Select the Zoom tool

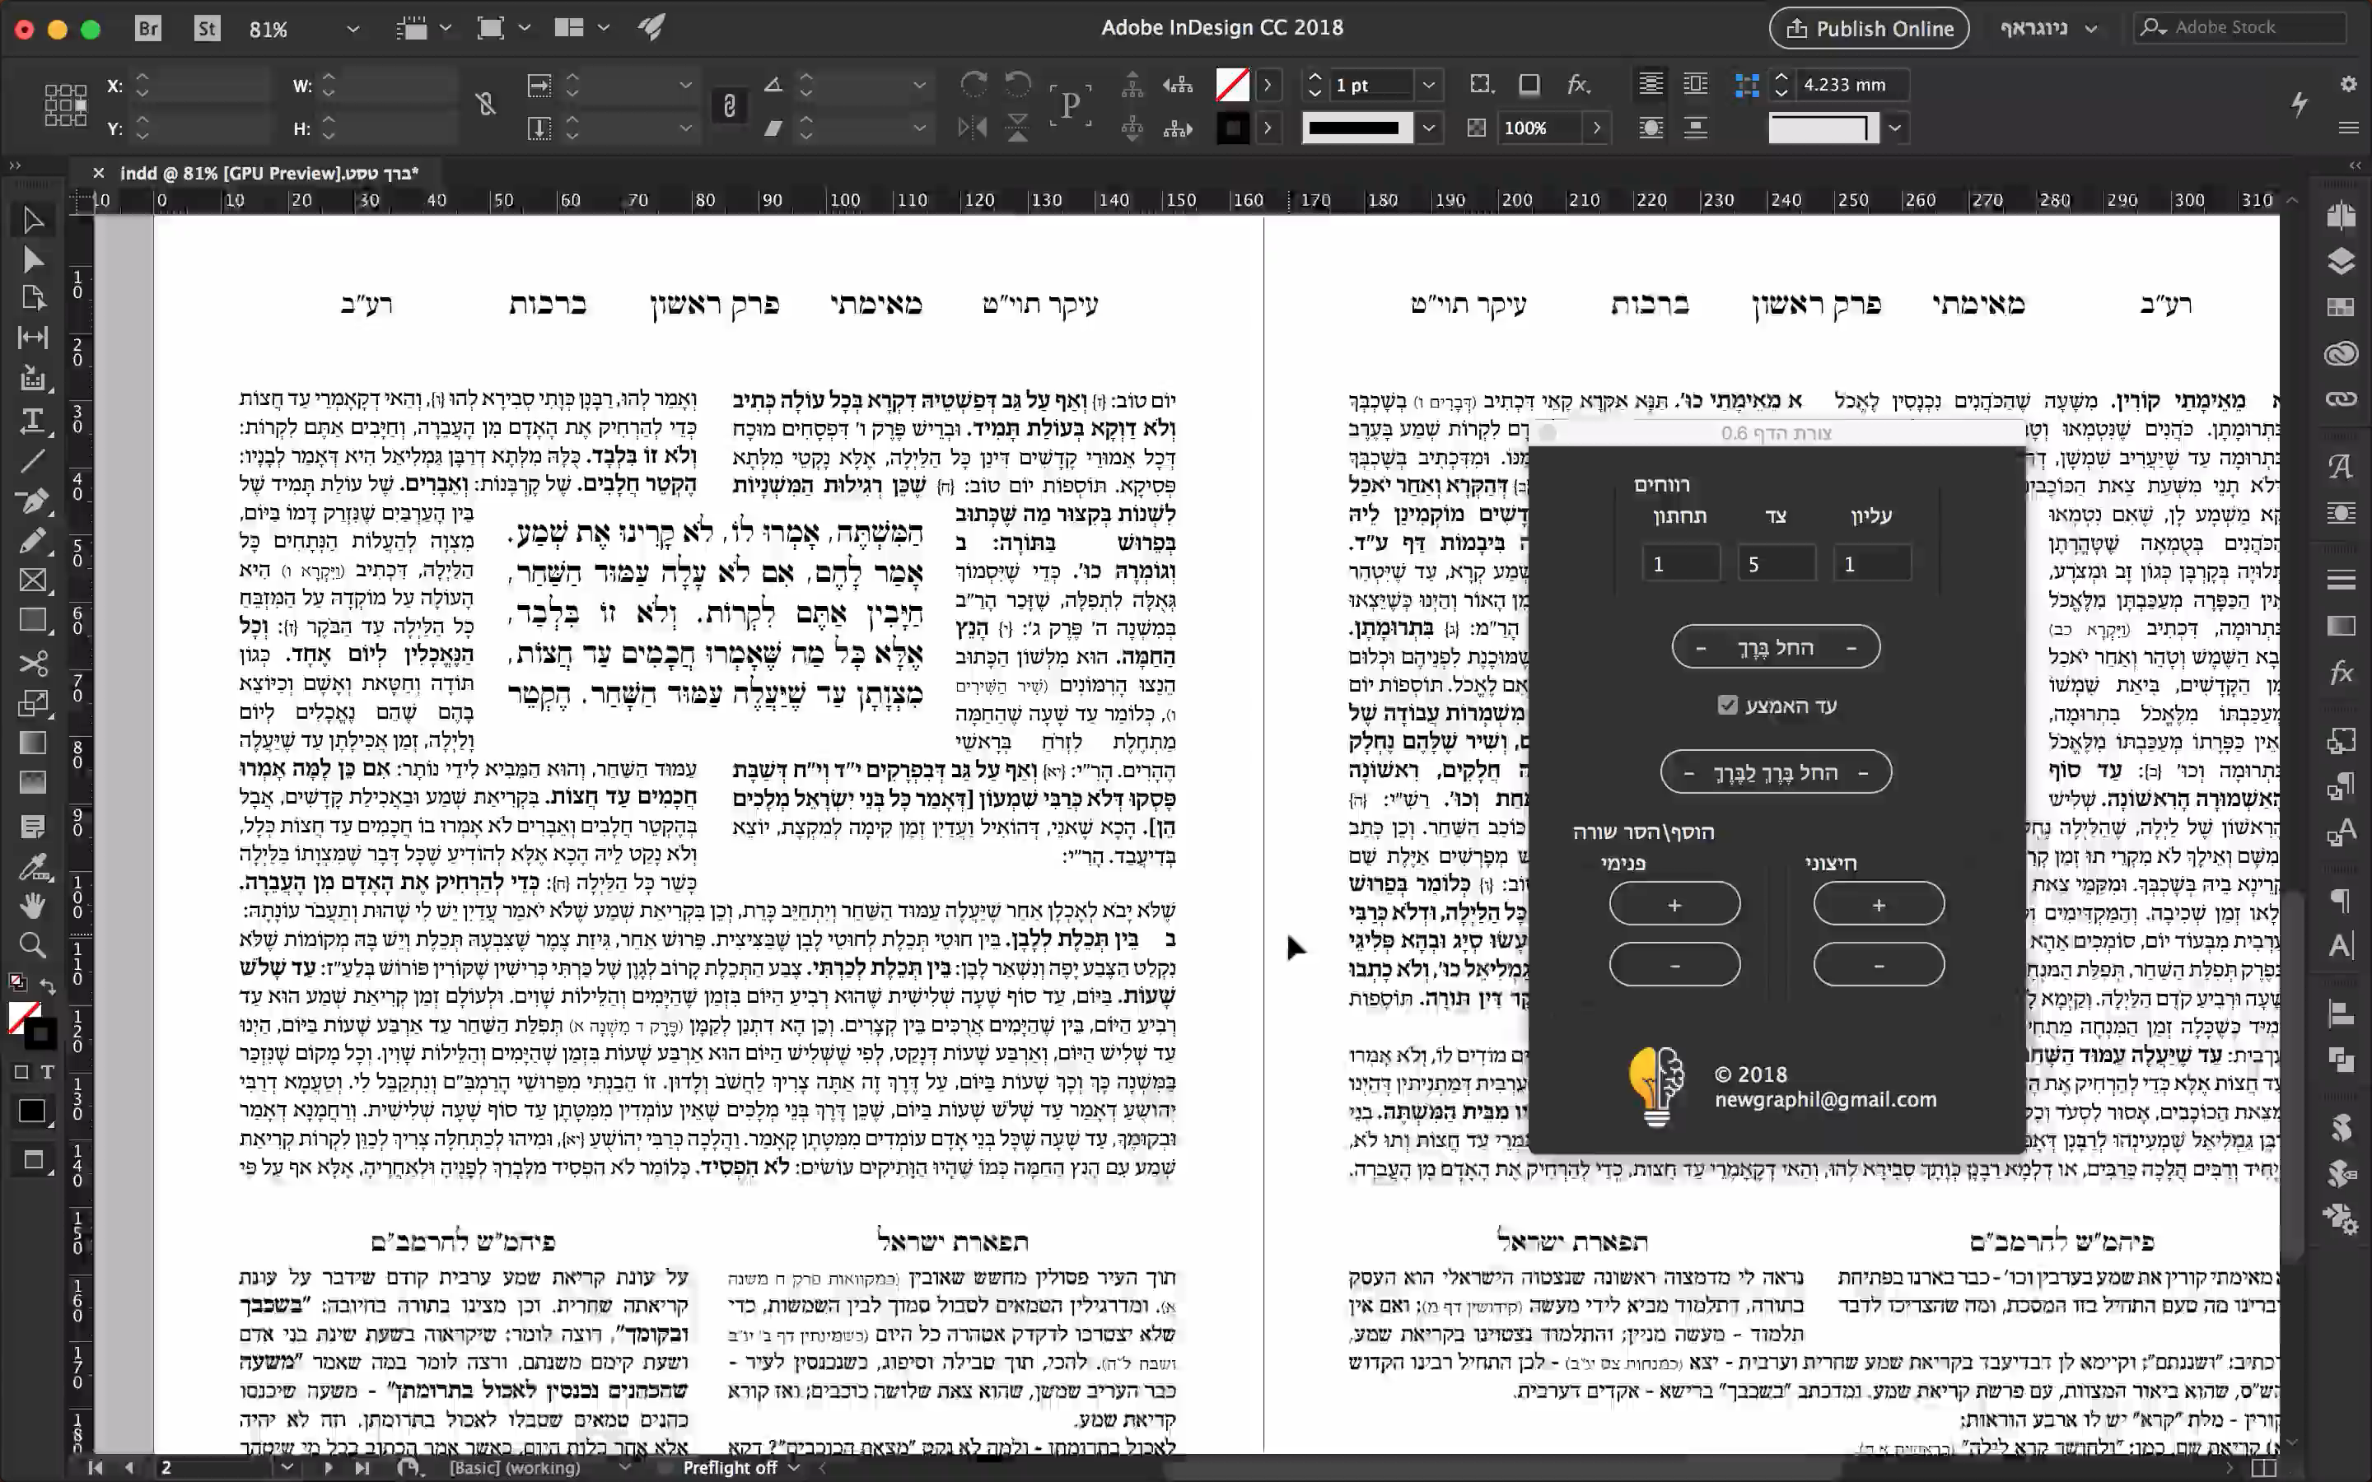(32, 944)
